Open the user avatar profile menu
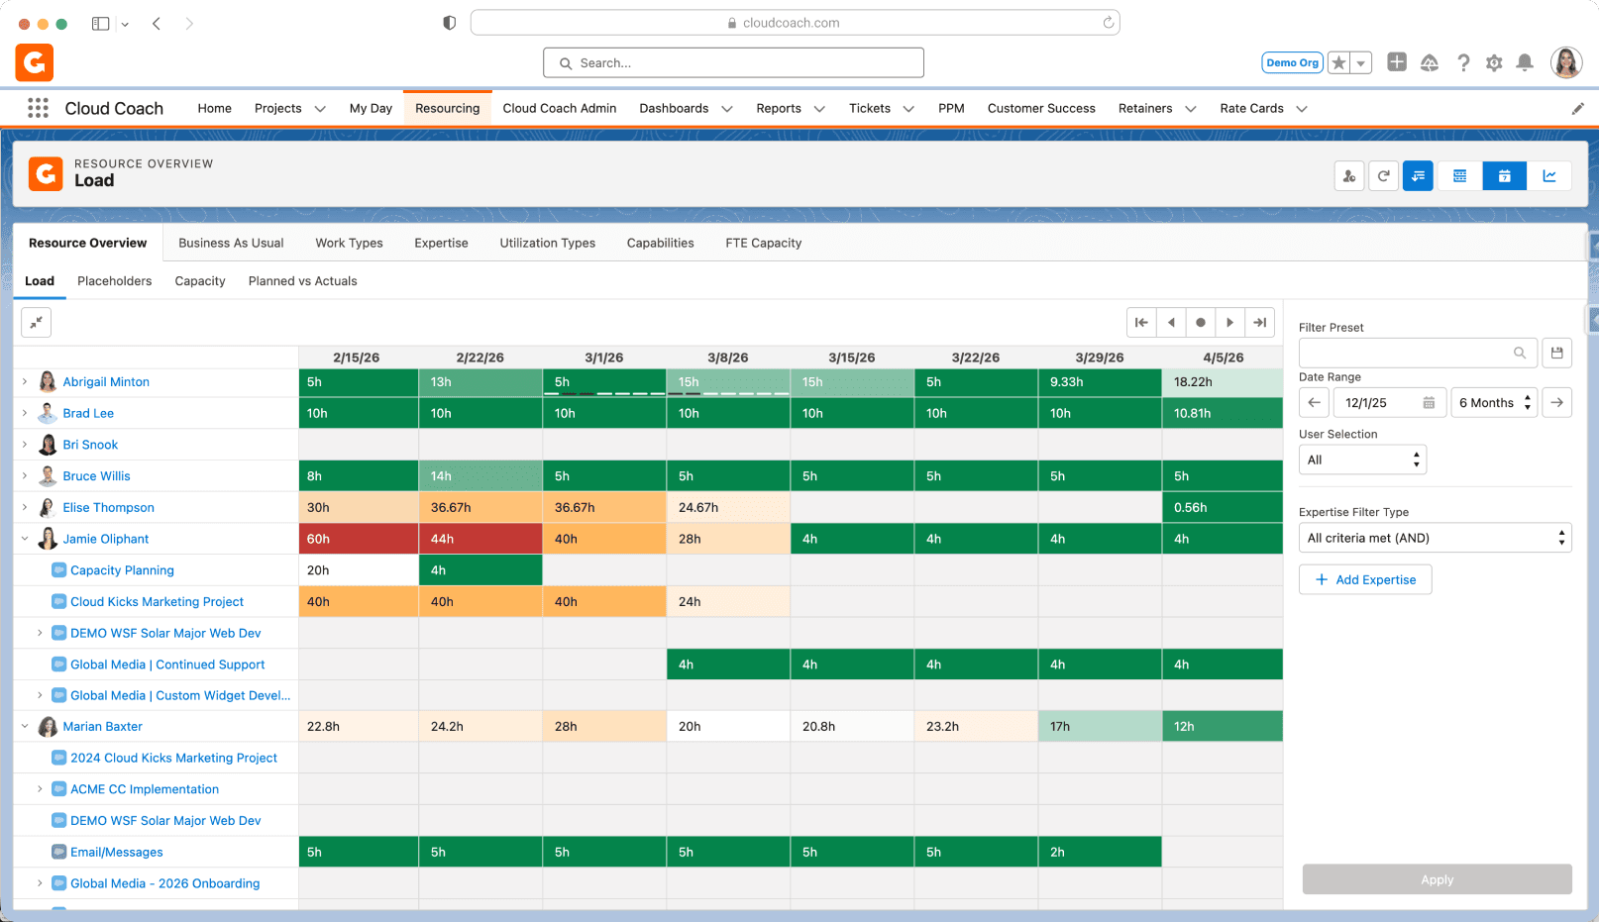This screenshot has height=922, width=1599. coord(1566,63)
